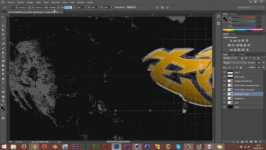Click the red R channel slider

[243, 17]
